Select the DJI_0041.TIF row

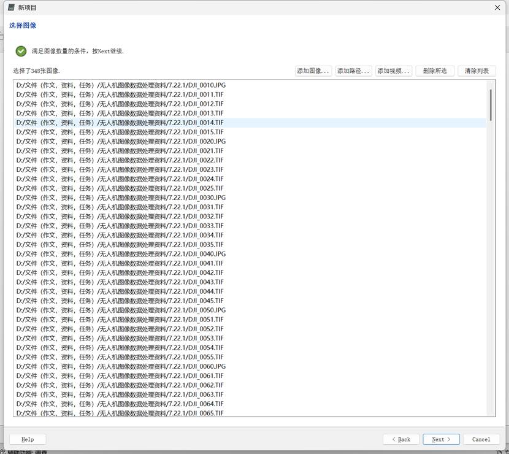(251, 263)
